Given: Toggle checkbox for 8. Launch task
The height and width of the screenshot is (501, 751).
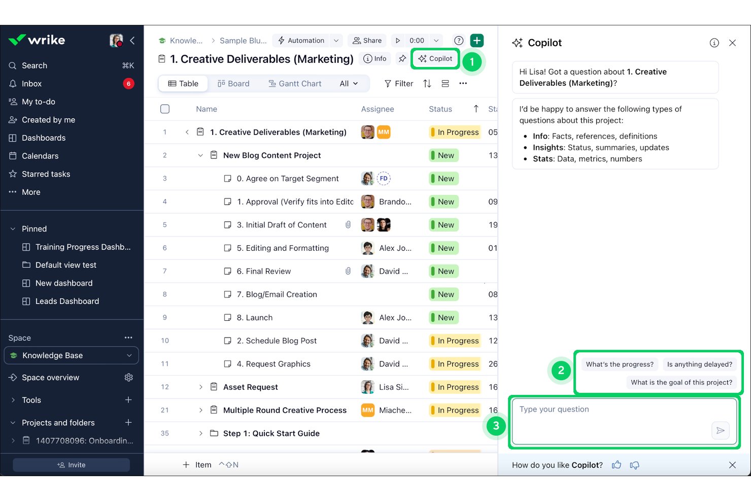Looking at the screenshot, I should [228, 318].
